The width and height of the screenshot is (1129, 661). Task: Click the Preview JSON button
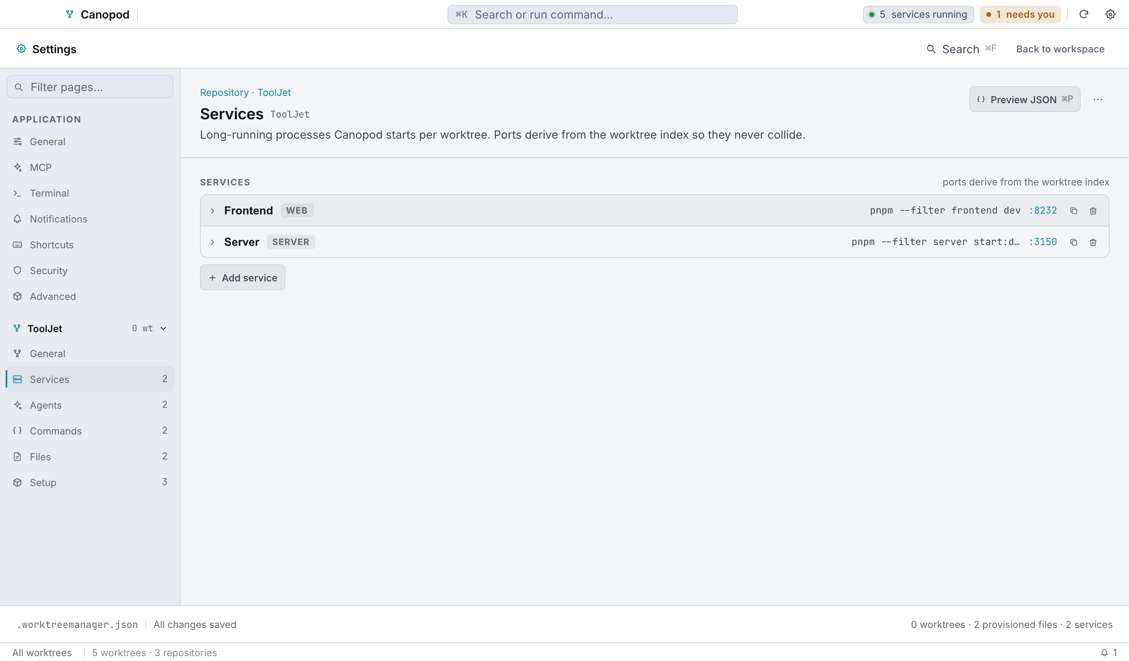click(1025, 100)
